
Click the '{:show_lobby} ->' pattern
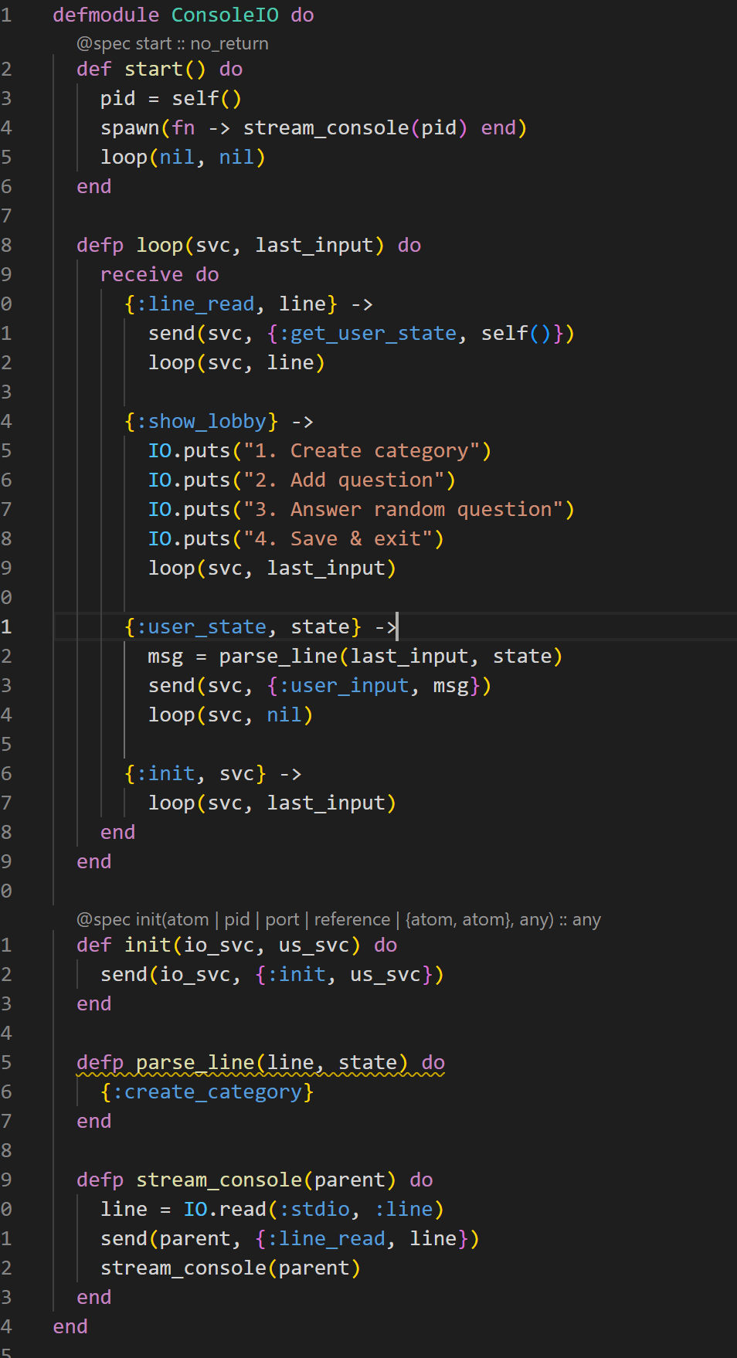click(219, 422)
